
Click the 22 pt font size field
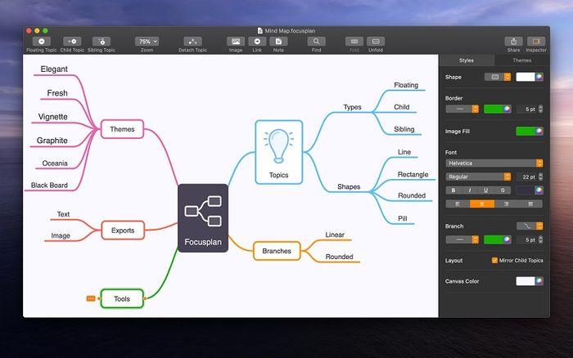coord(526,177)
